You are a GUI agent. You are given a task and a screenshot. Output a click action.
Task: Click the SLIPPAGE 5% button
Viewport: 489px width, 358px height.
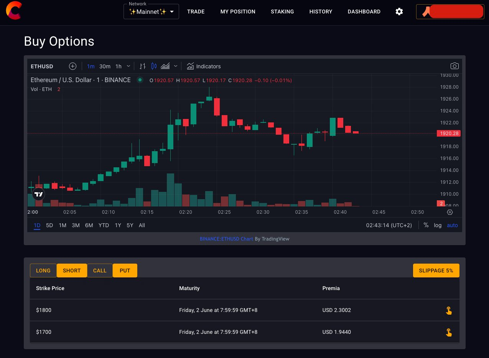[436, 271]
